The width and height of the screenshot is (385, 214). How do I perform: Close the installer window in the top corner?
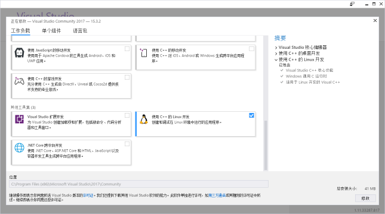pyautogui.click(x=381, y=4)
